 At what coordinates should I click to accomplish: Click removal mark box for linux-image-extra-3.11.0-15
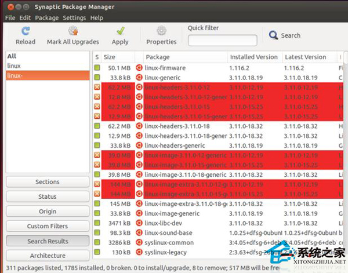[x=97, y=194]
